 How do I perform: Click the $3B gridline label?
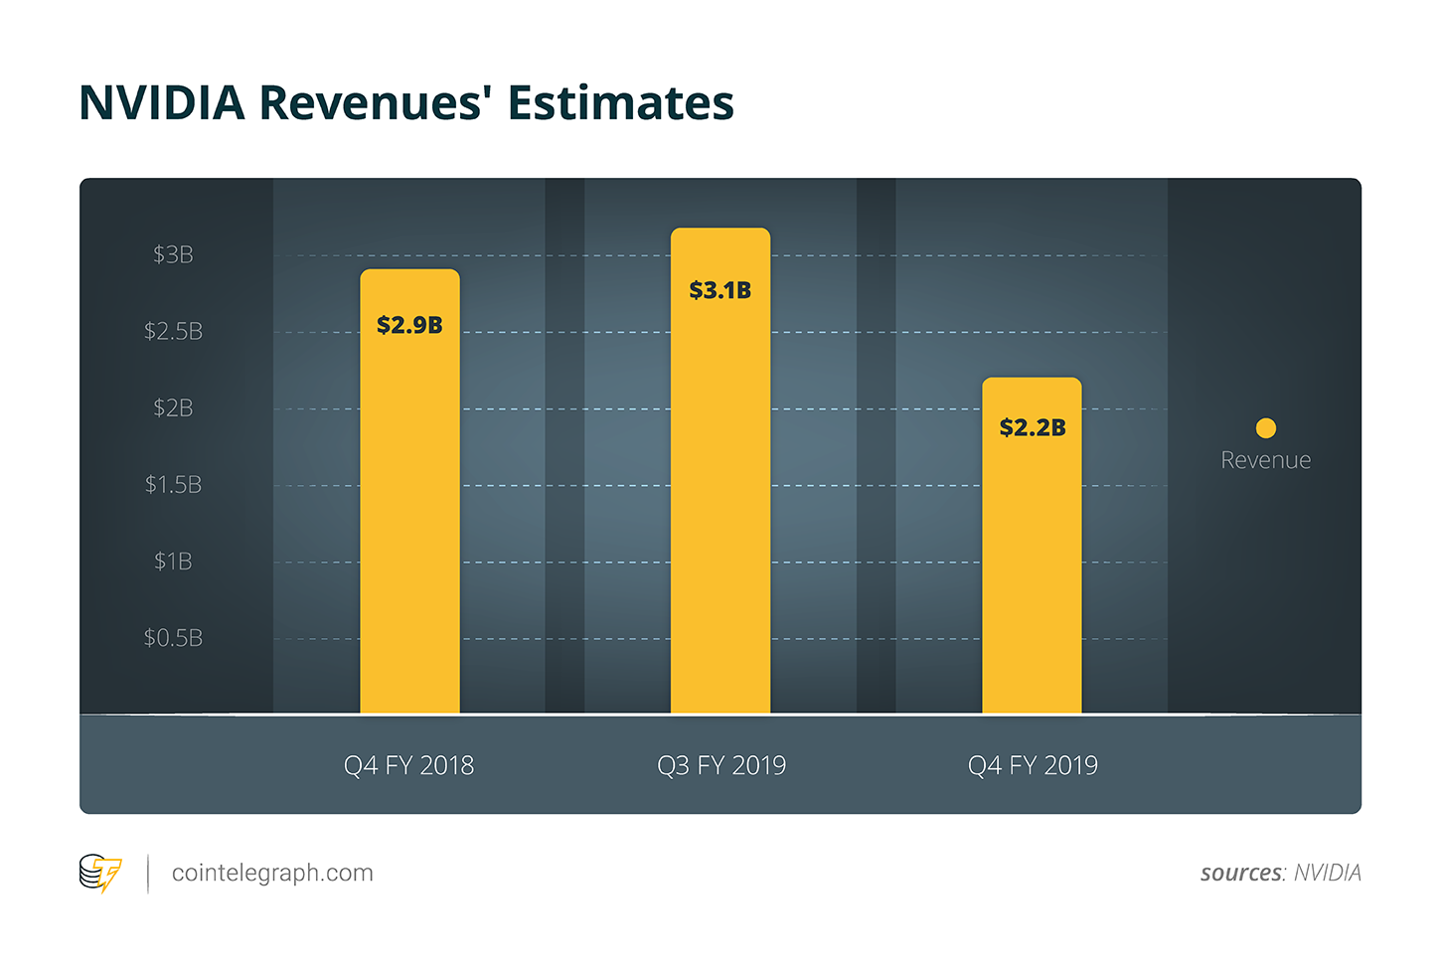175,253
